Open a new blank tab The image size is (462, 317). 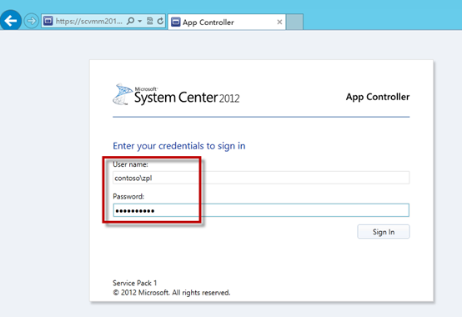[x=294, y=22]
